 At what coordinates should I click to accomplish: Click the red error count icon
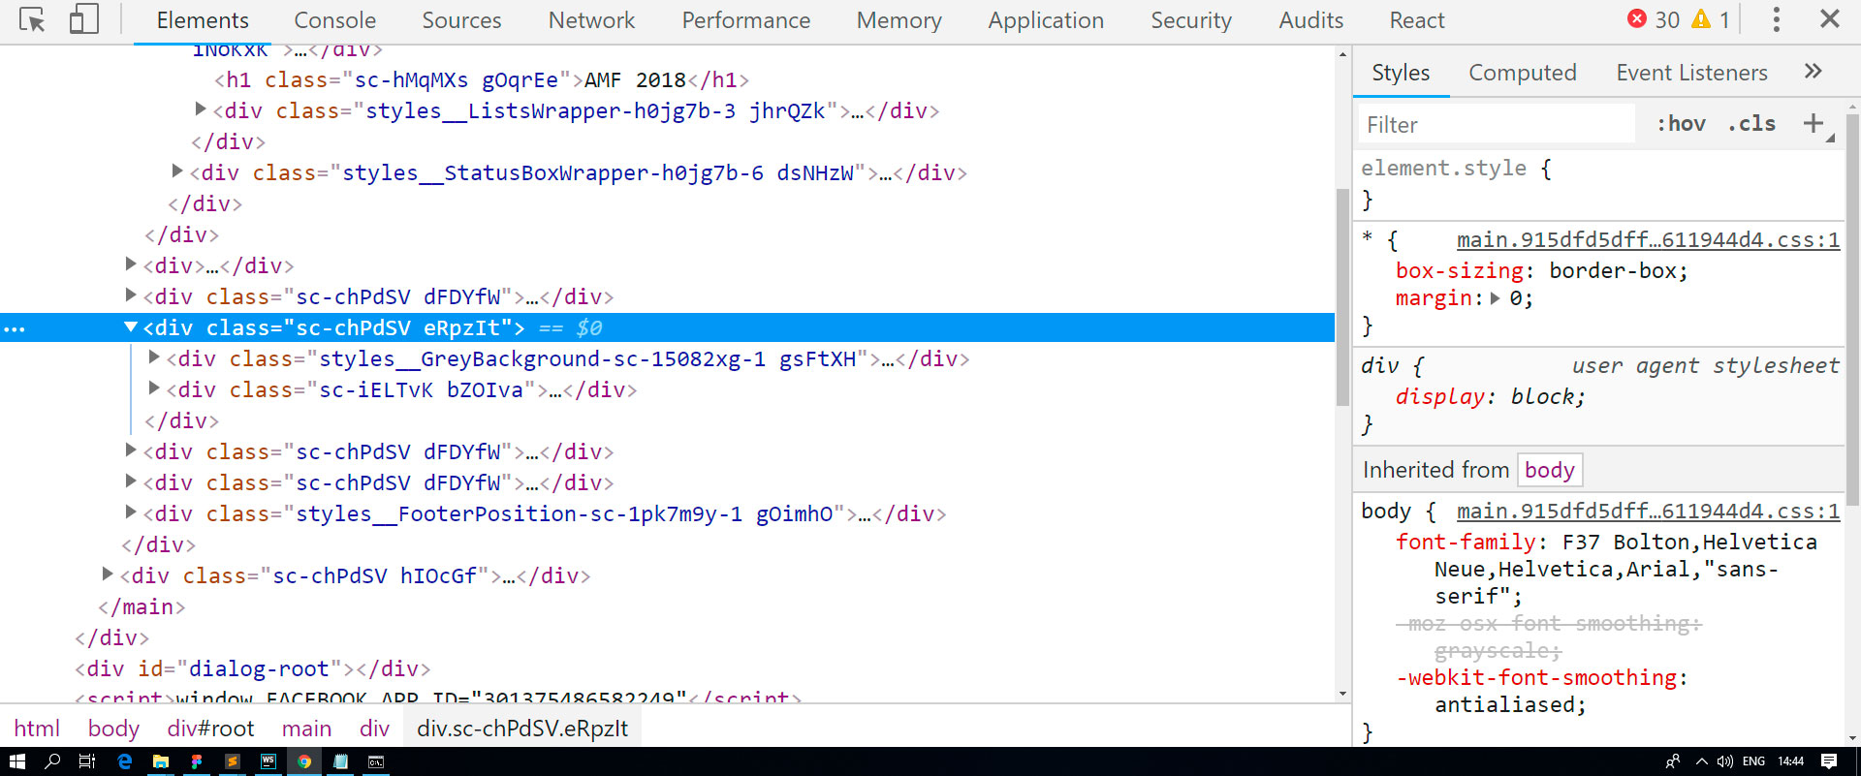pos(1637,19)
